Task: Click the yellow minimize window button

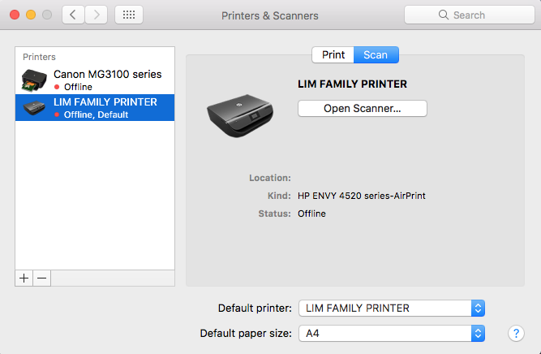Action: point(31,15)
